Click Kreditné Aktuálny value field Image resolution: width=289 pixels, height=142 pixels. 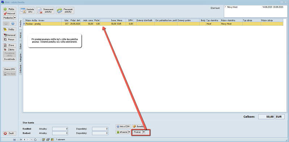pyautogui.click(x=60, y=129)
